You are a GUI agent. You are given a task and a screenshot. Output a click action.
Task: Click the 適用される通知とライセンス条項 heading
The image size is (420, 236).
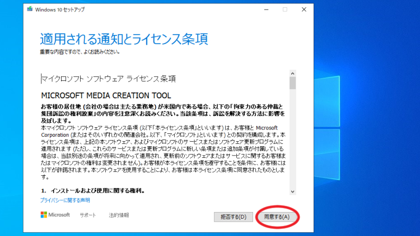[124, 39]
